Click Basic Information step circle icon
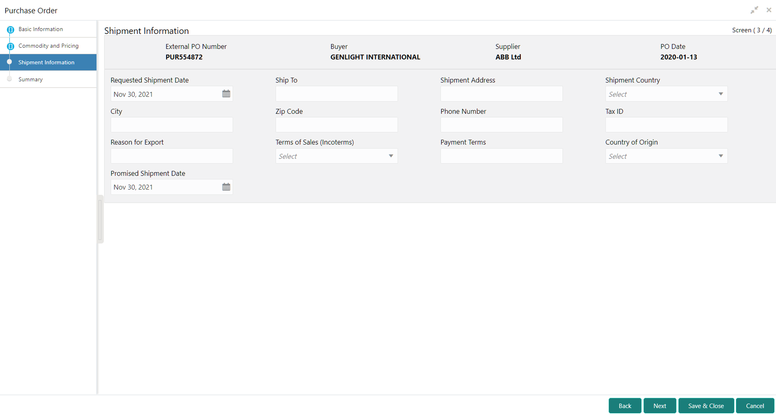The width and height of the screenshot is (776, 415). click(11, 30)
